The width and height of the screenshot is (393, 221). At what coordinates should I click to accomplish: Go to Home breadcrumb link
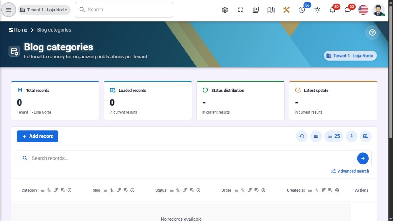18,30
